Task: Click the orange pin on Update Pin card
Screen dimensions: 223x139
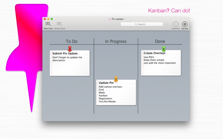Action: (116, 79)
